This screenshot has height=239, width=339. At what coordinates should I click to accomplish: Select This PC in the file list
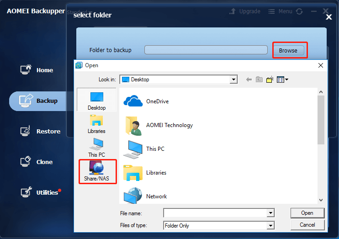click(144, 149)
